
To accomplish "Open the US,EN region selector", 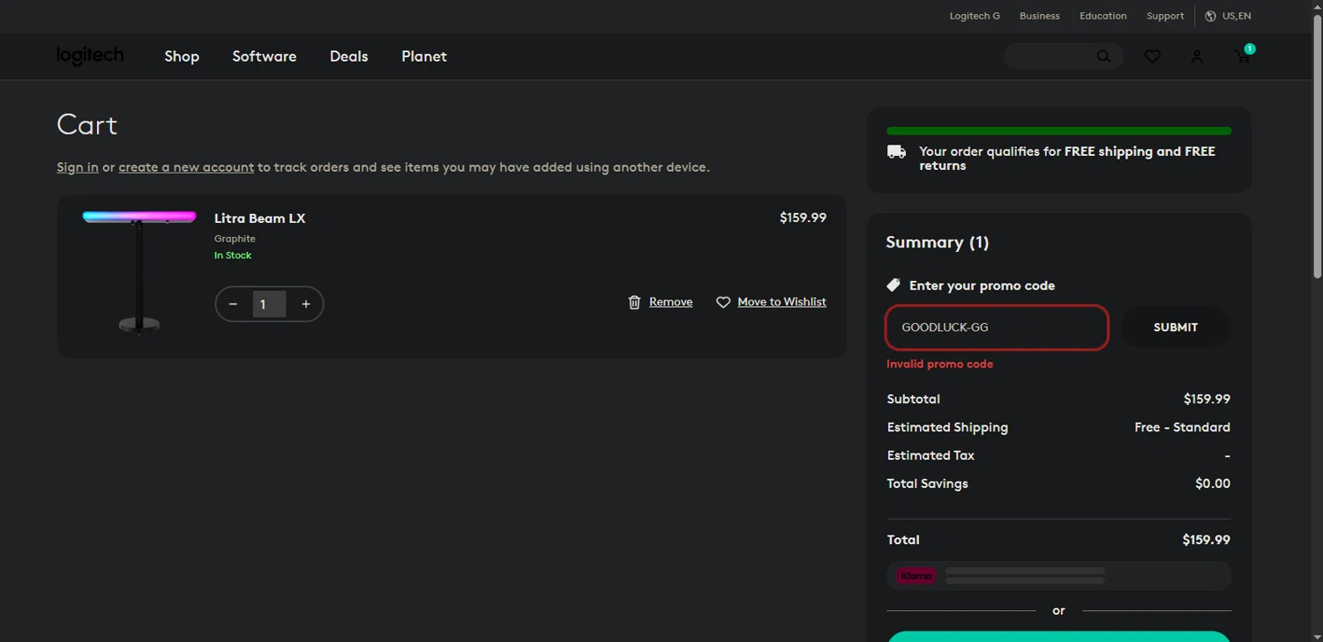I will point(1237,16).
